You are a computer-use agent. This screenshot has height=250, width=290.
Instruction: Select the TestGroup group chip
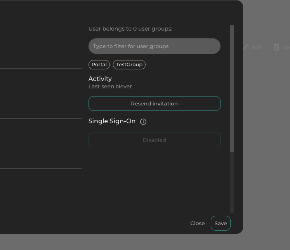click(129, 65)
